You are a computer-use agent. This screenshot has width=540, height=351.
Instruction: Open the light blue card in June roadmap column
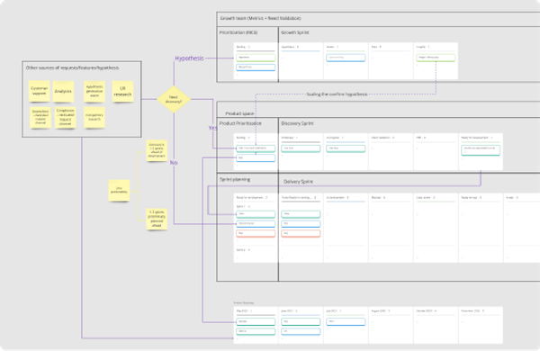301,331
